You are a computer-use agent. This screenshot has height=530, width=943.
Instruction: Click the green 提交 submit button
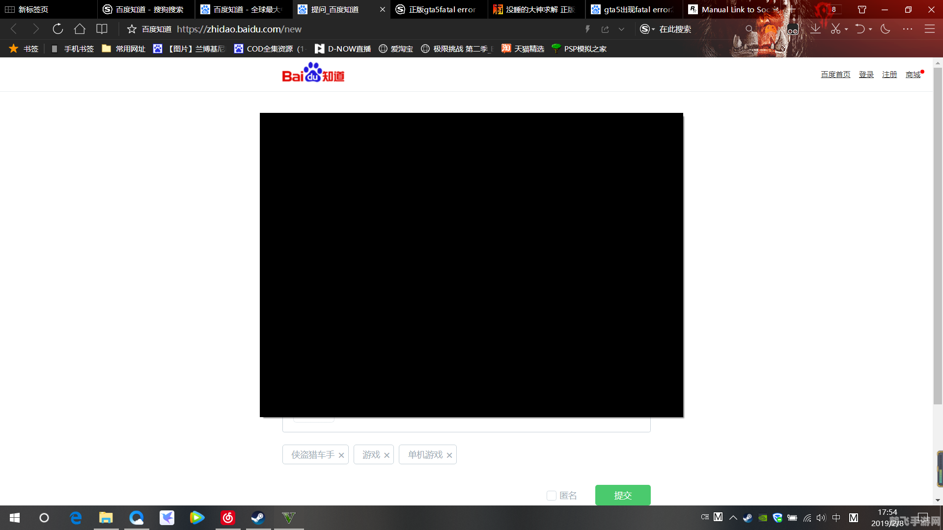(x=623, y=495)
